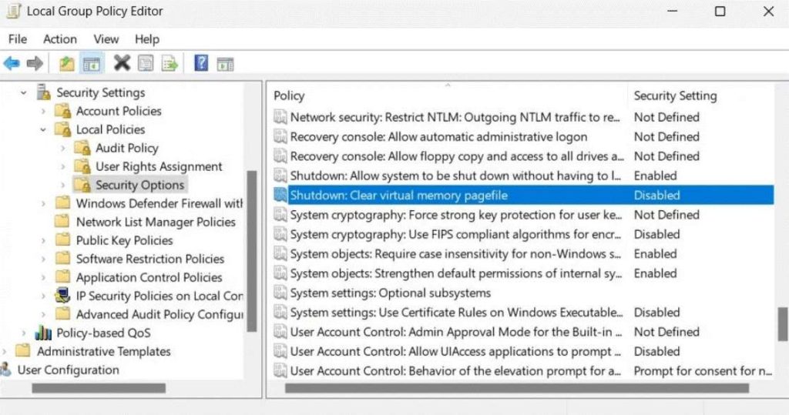The height and width of the screenshot is (415, 789).
Task: Click the Forward arrow toolbar icon
Action: [35, 63]
